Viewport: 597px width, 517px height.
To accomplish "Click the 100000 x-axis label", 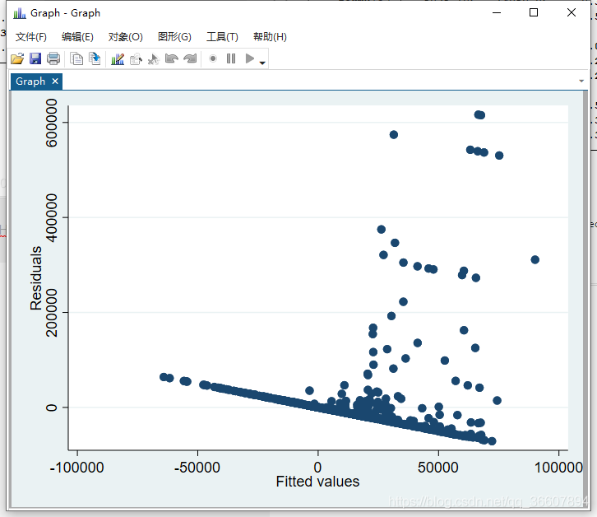I will pos(558,468).
